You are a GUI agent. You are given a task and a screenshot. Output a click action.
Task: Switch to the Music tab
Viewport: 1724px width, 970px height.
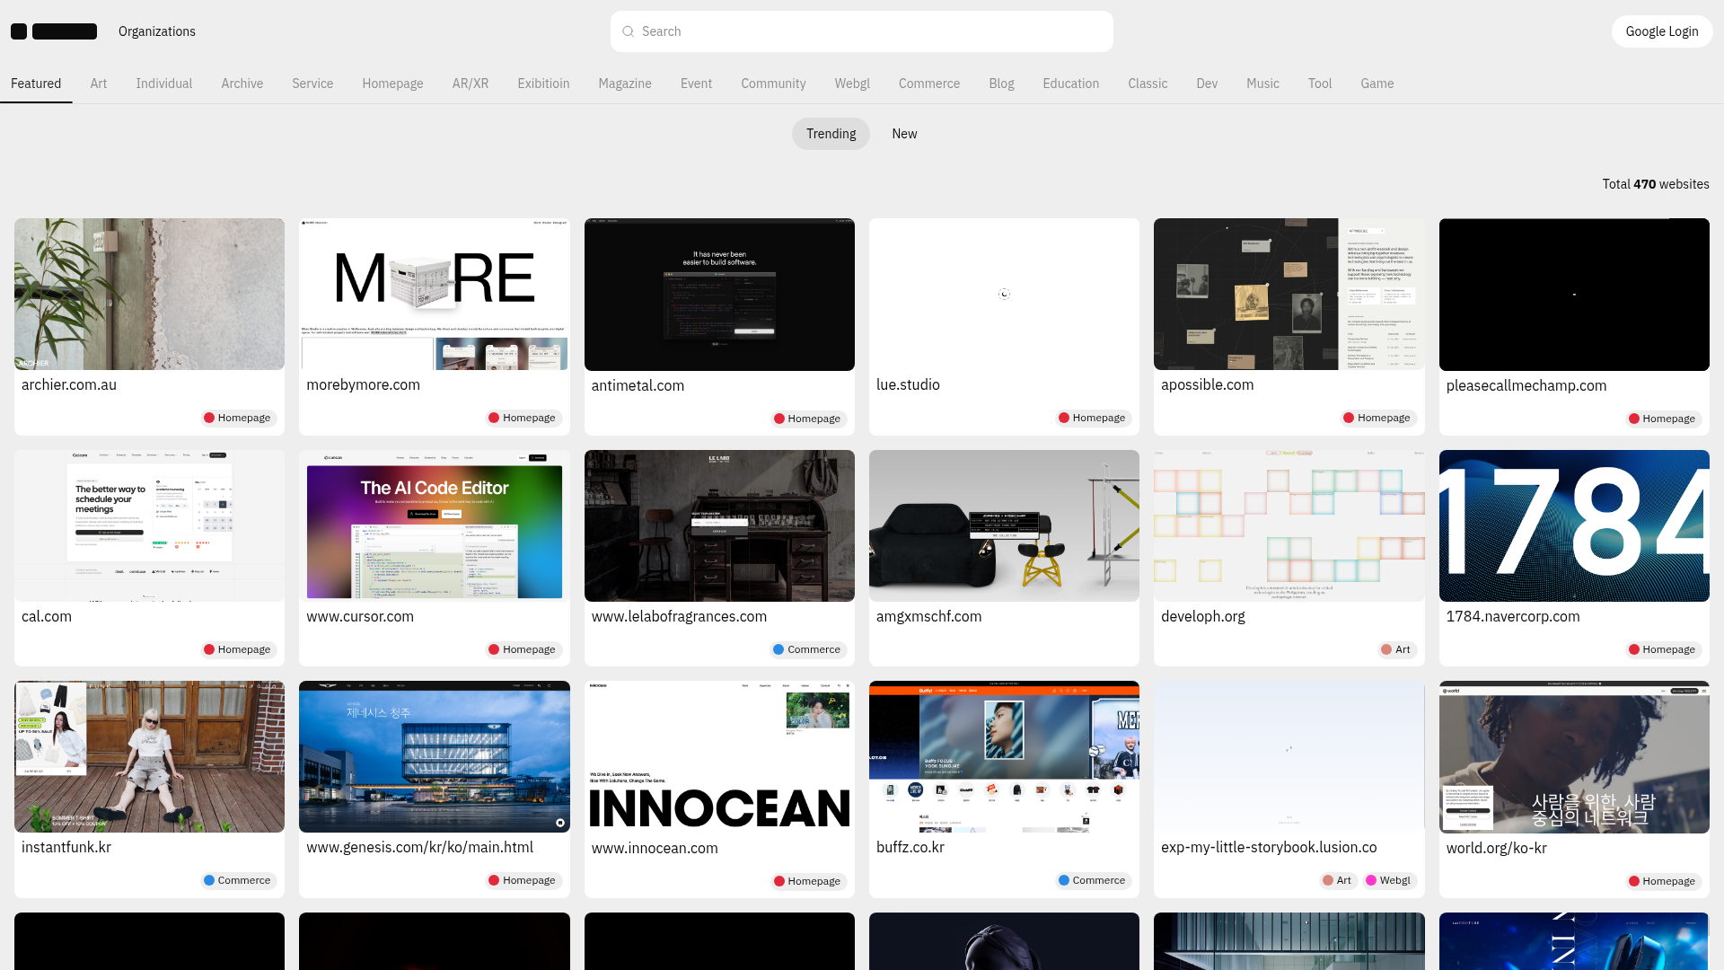(x=1262, y=84)
